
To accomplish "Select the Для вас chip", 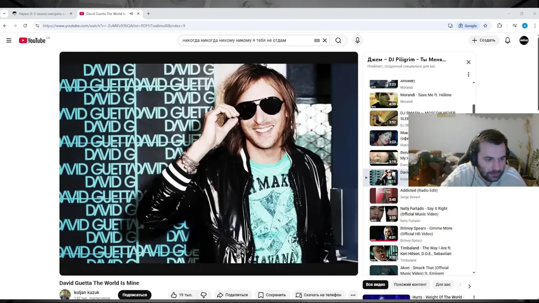I will pos(443,284).
